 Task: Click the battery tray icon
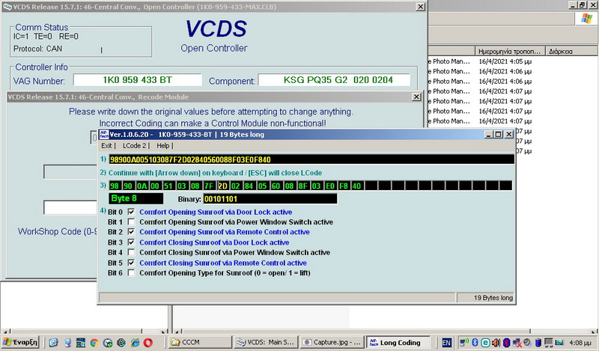click(x=538, y=343)
